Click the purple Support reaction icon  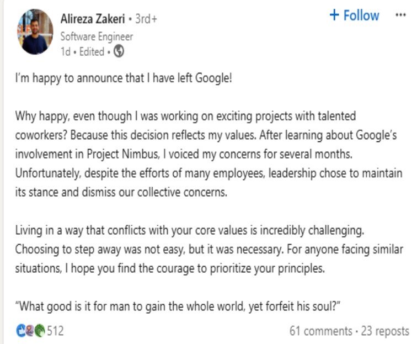coord(29,331)
